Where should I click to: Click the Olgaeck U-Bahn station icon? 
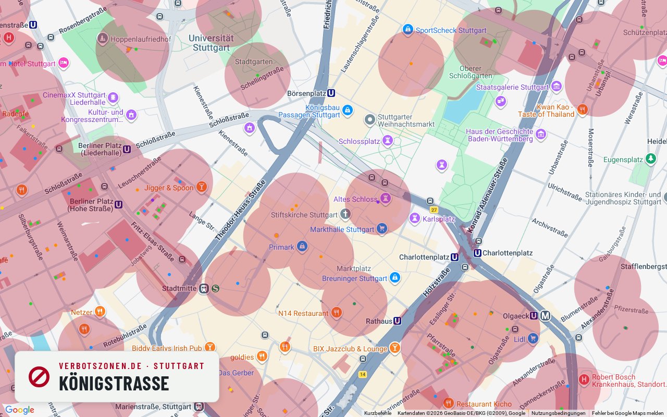coord(534,315)
